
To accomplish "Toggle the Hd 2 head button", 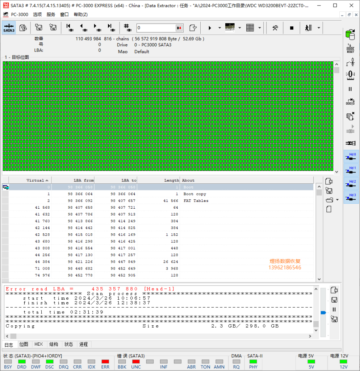I will click(351, 184).
